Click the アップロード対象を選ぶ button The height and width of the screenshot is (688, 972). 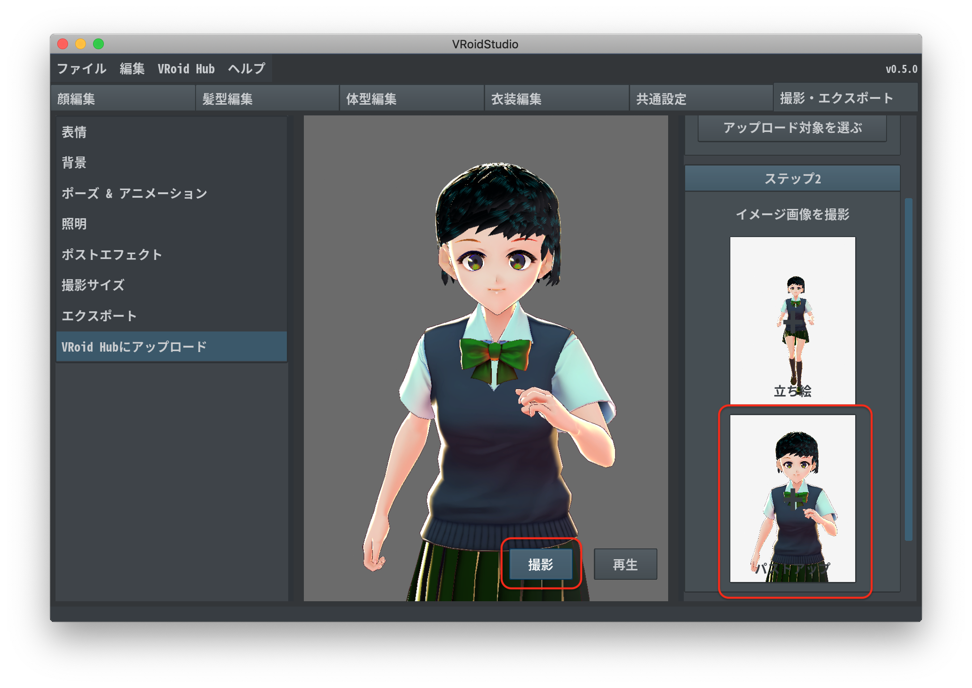pyautogui.click(x=792, y=128)
